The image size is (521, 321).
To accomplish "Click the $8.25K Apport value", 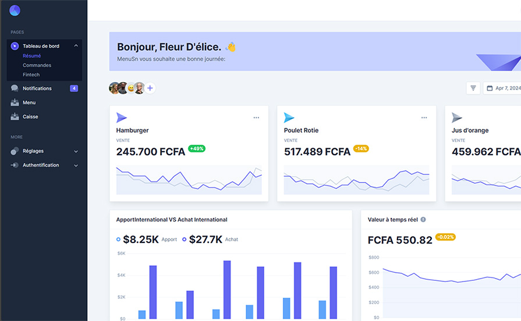I will click(x=141, y=240).
